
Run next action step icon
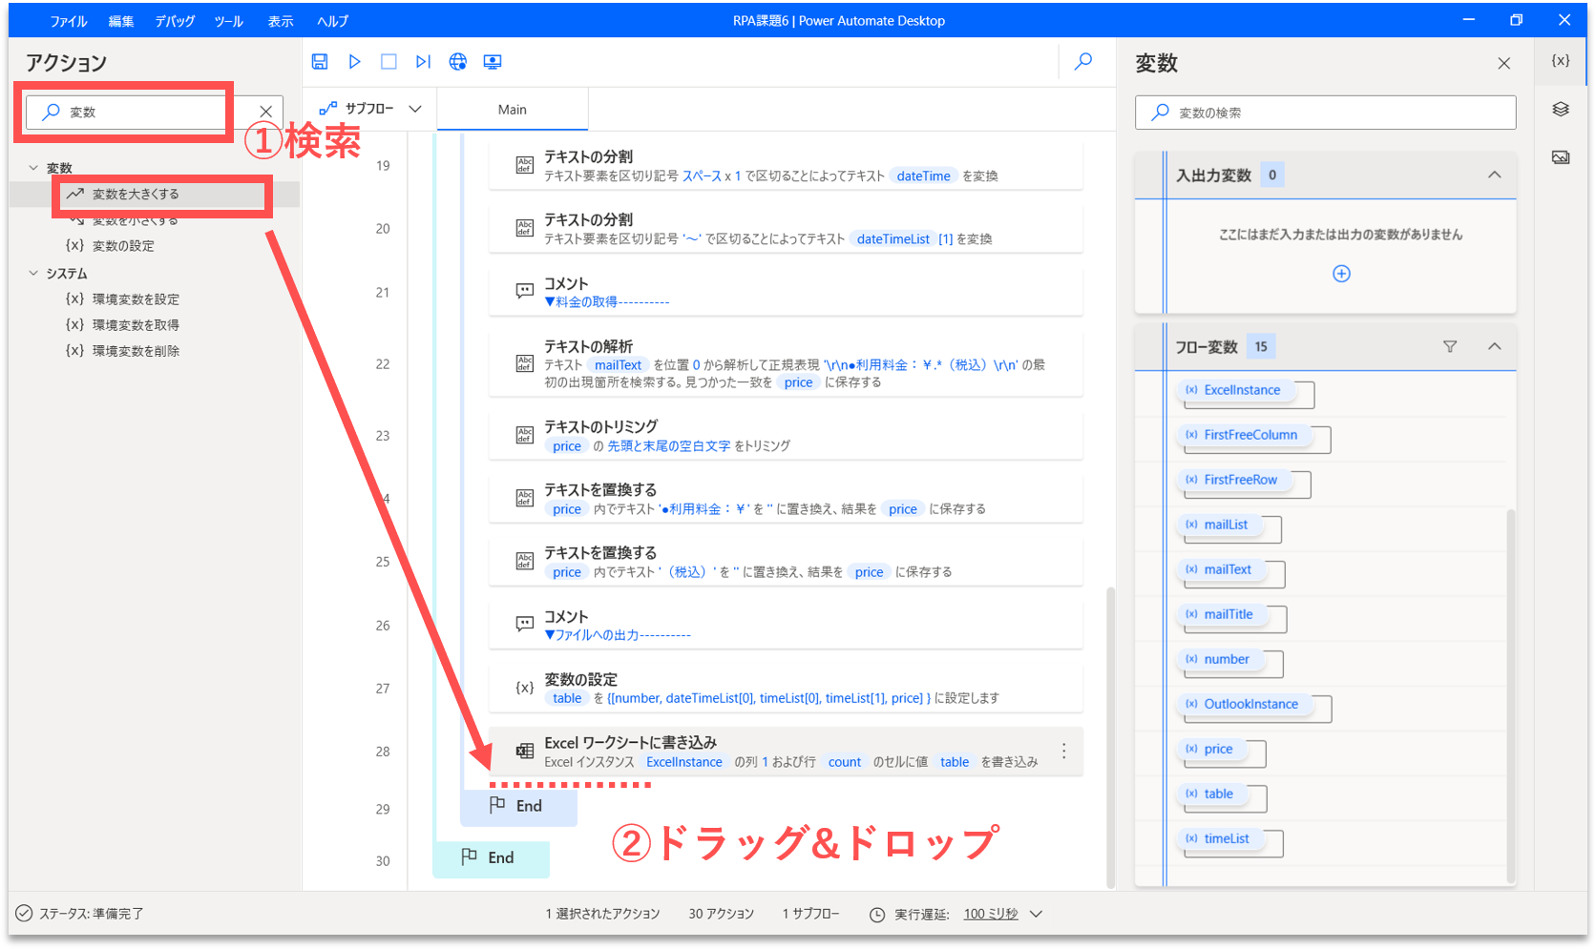423,62
